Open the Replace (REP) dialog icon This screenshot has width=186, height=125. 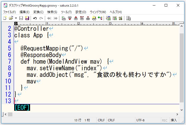coord(82,18)
